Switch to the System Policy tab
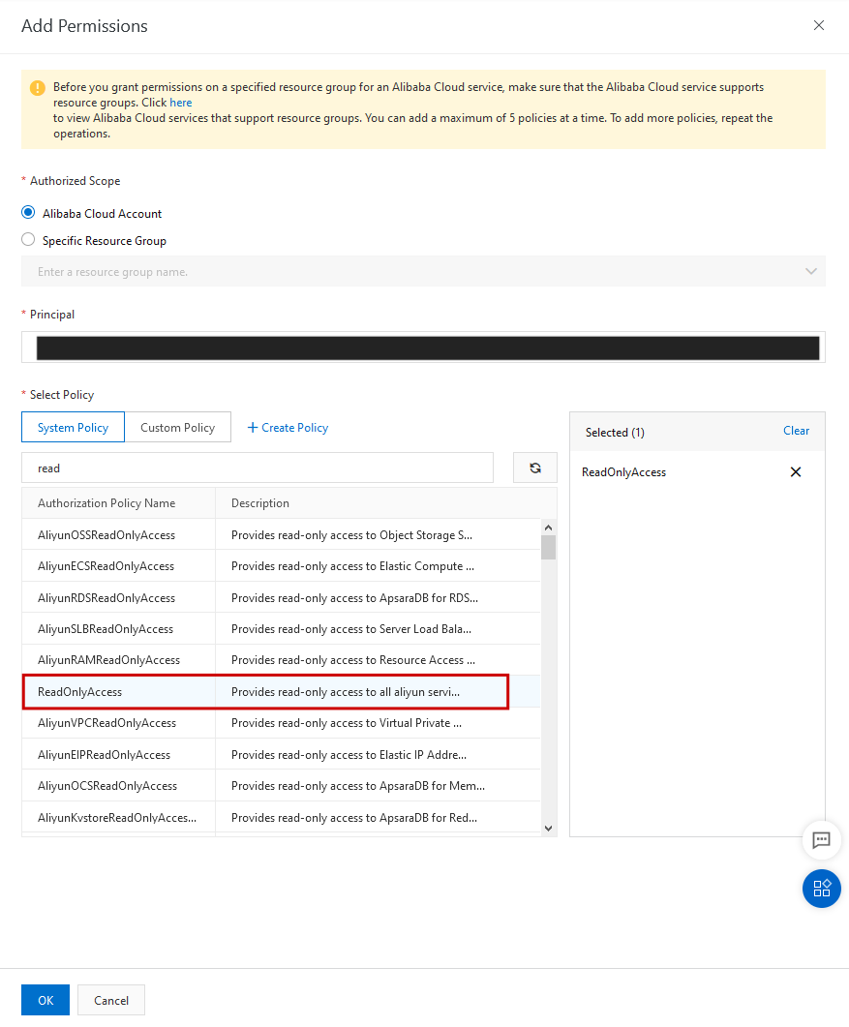 [73, 427]
